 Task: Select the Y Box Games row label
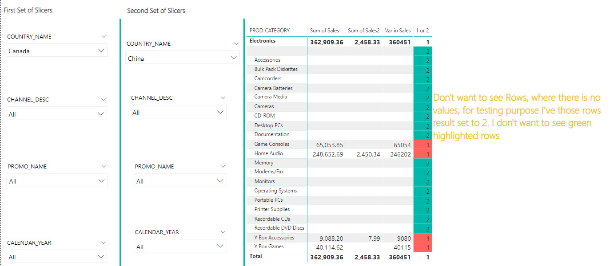269,246
